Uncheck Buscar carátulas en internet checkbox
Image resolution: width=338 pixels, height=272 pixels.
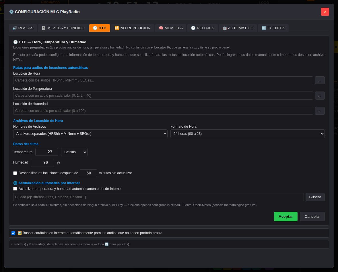pos(13,233)
